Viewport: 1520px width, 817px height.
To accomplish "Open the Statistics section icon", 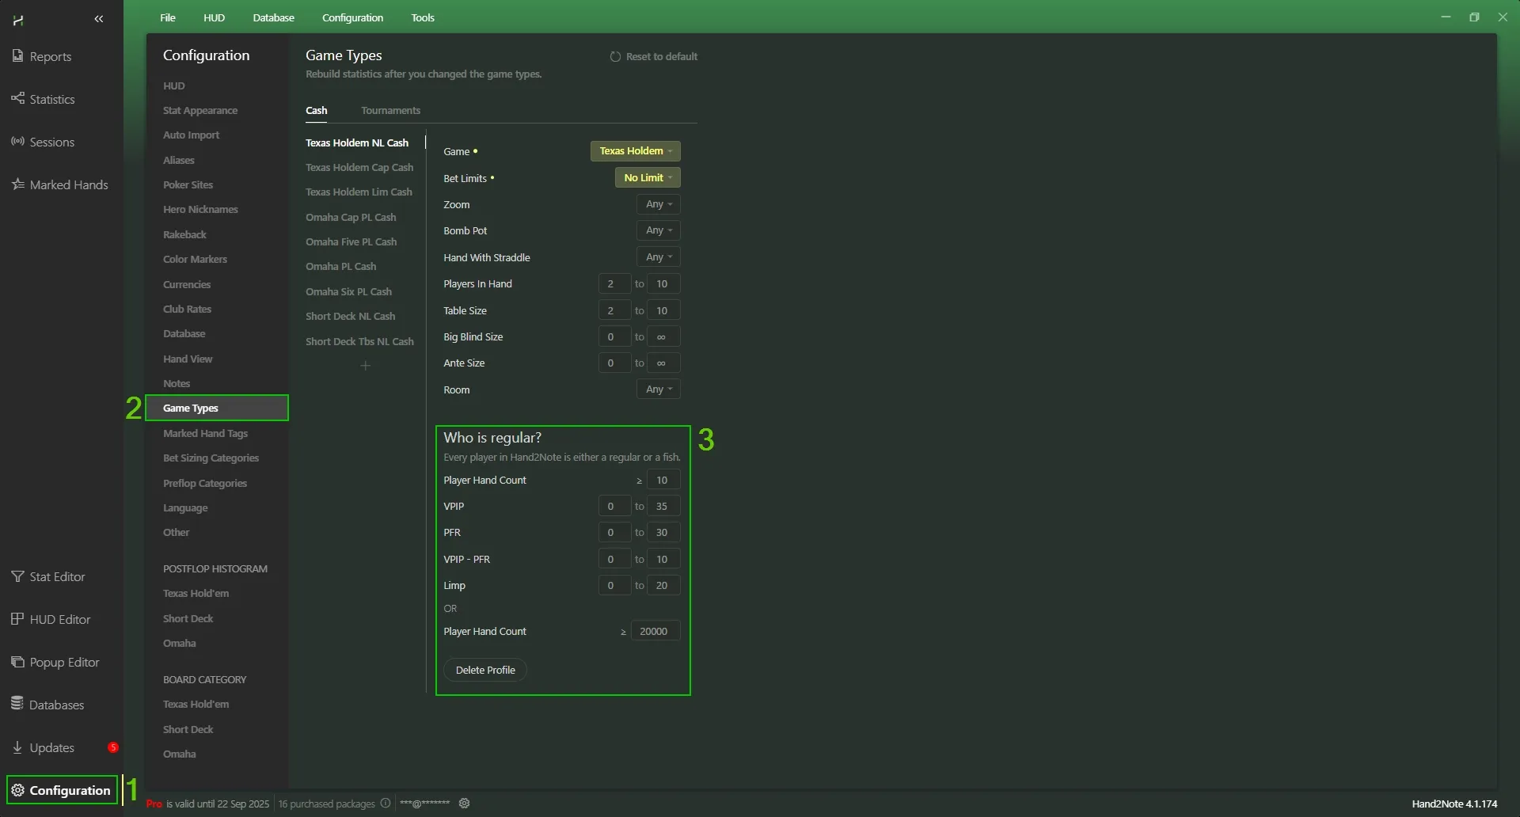I will (x=17, y=99).
